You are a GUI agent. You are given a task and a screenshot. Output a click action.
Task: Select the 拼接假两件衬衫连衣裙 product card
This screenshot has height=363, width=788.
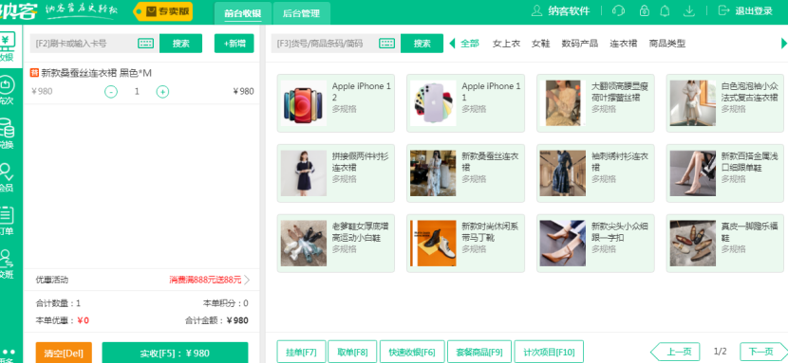[x=336, y=173]
